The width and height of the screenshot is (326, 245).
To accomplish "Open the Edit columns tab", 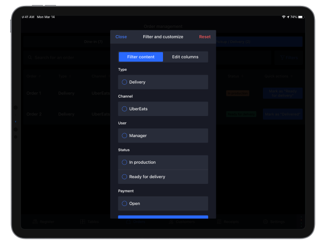I will [185, 57].
